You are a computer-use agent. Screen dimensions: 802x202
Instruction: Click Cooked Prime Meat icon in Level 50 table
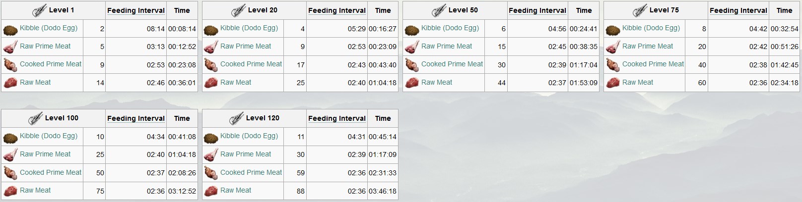pos(412,65)
